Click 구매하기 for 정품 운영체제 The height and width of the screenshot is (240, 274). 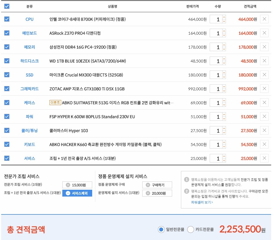157,185
